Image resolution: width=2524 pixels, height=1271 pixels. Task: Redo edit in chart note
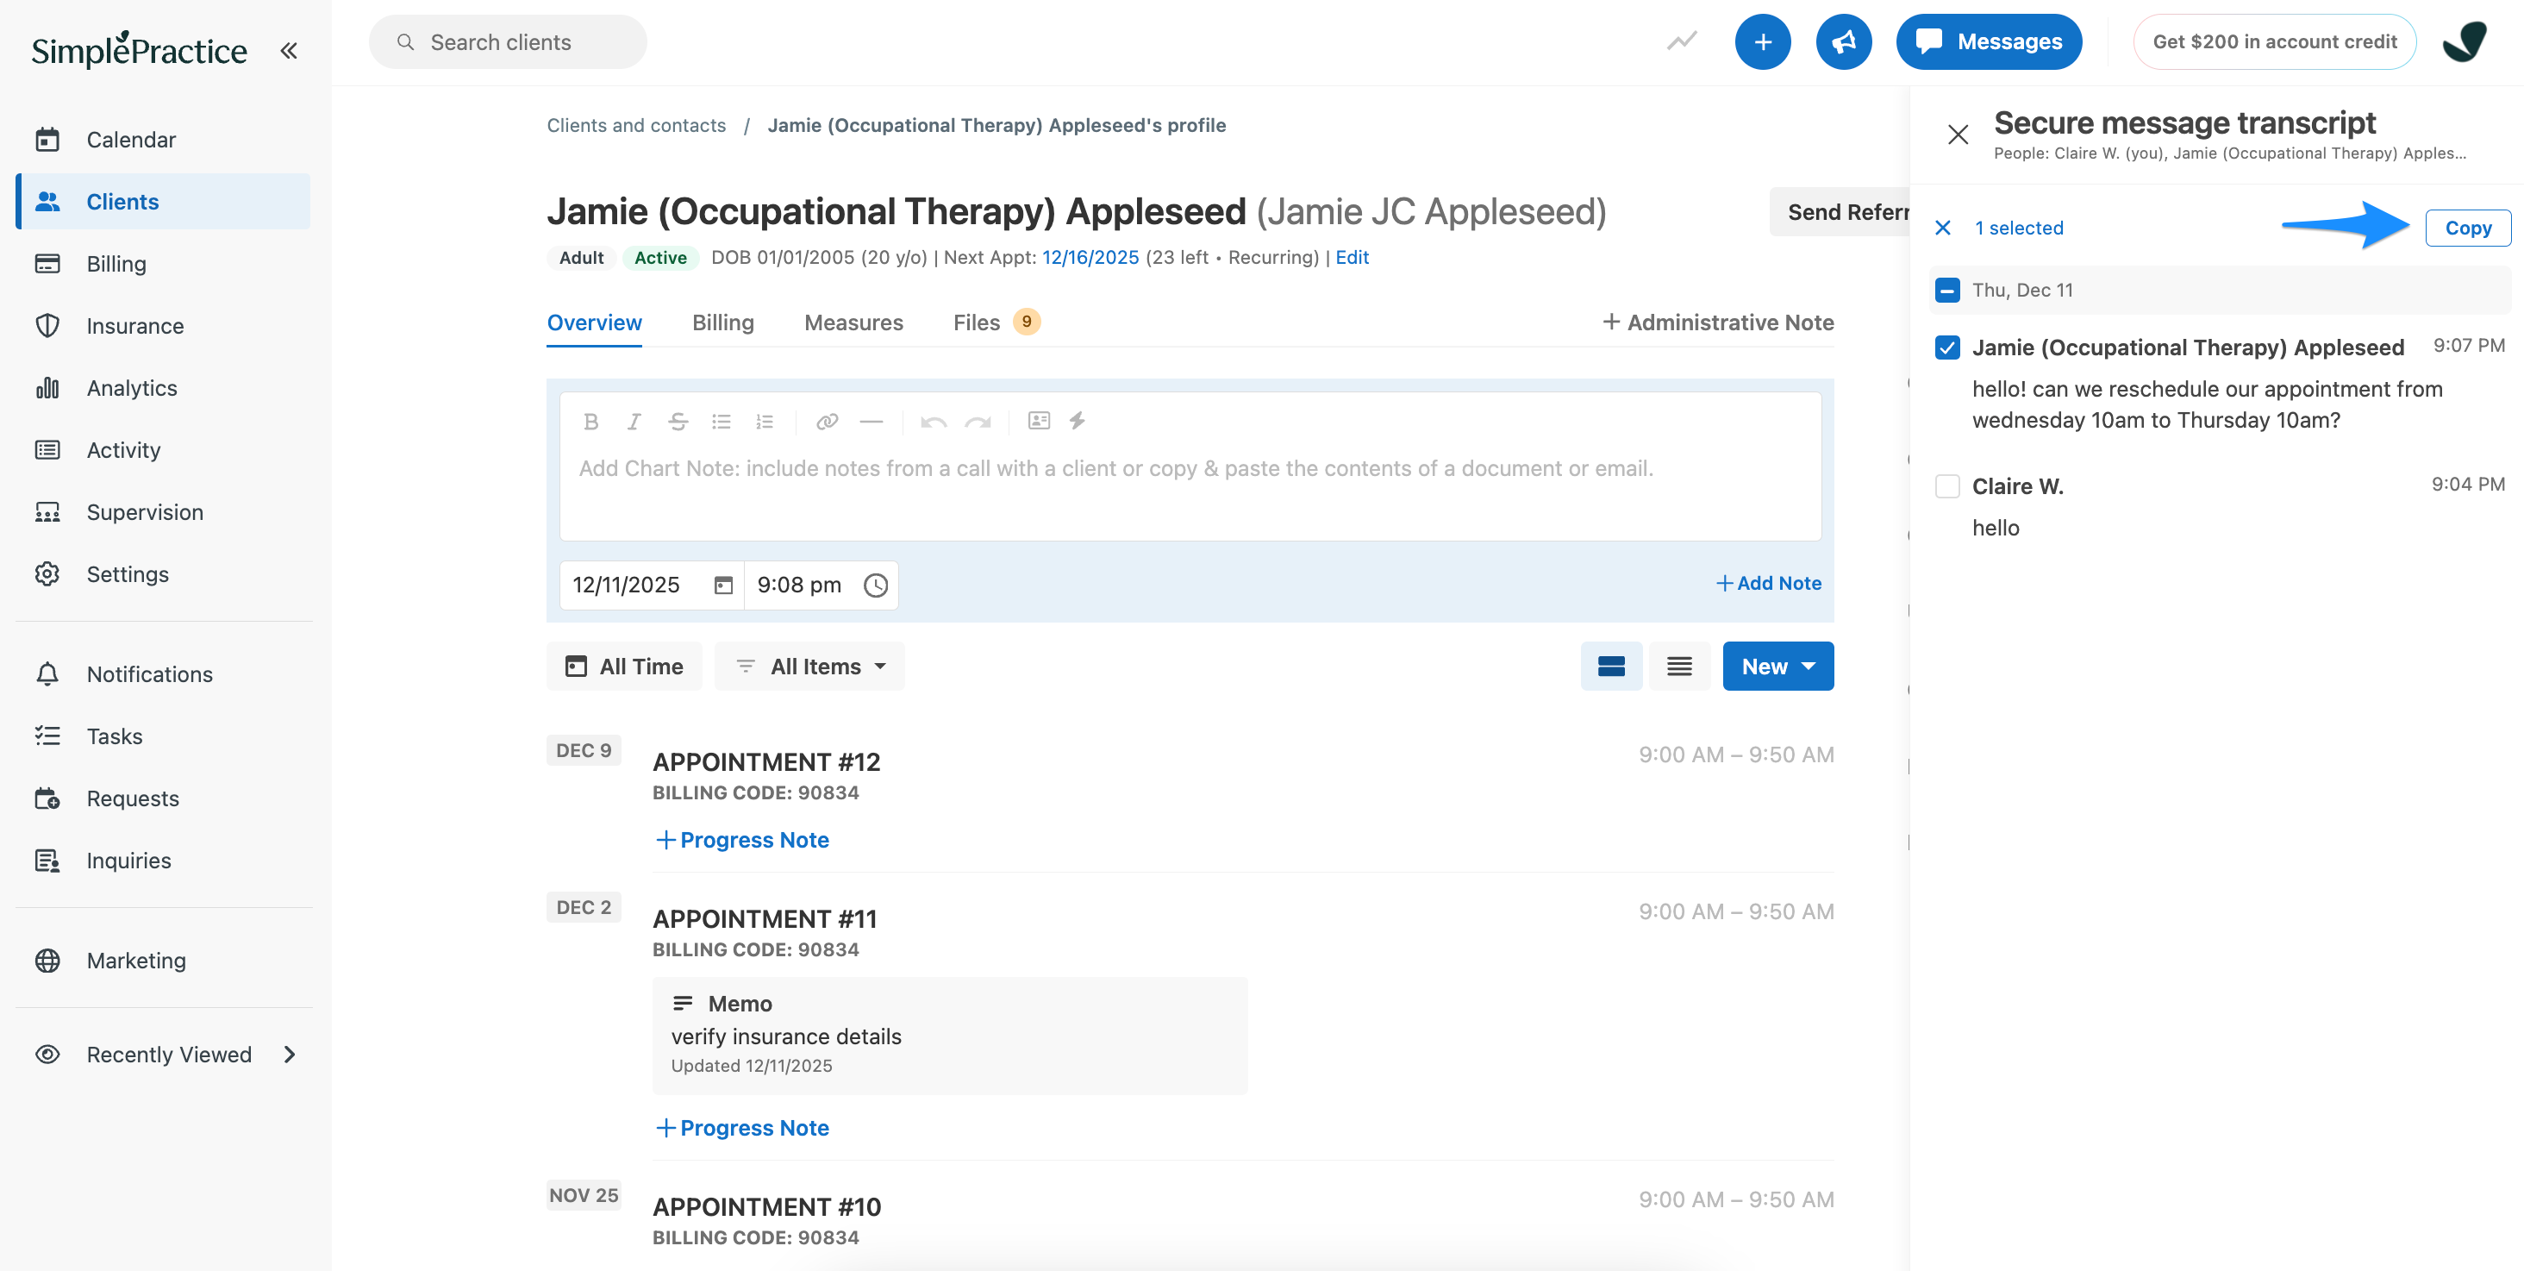pyautogui.click(x=978, y=422)
